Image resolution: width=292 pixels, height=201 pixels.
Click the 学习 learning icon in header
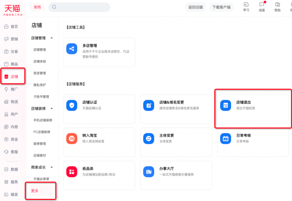[x=246, y=4]
